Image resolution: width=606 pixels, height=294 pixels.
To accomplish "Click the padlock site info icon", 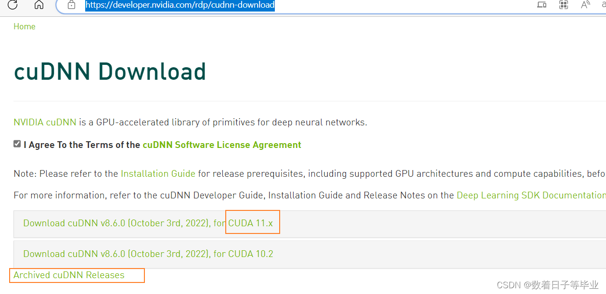I will 72,5.
